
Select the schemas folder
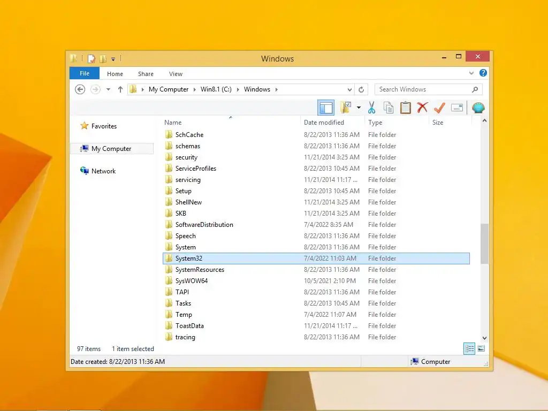pos(316,146)
